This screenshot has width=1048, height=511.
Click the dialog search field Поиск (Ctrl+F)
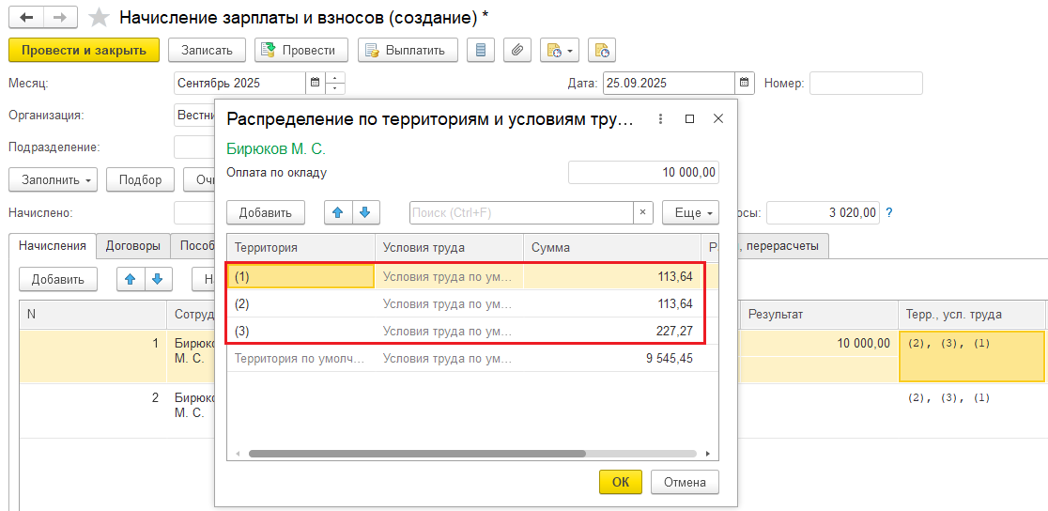pyautogui.click(x=521, y=212)
